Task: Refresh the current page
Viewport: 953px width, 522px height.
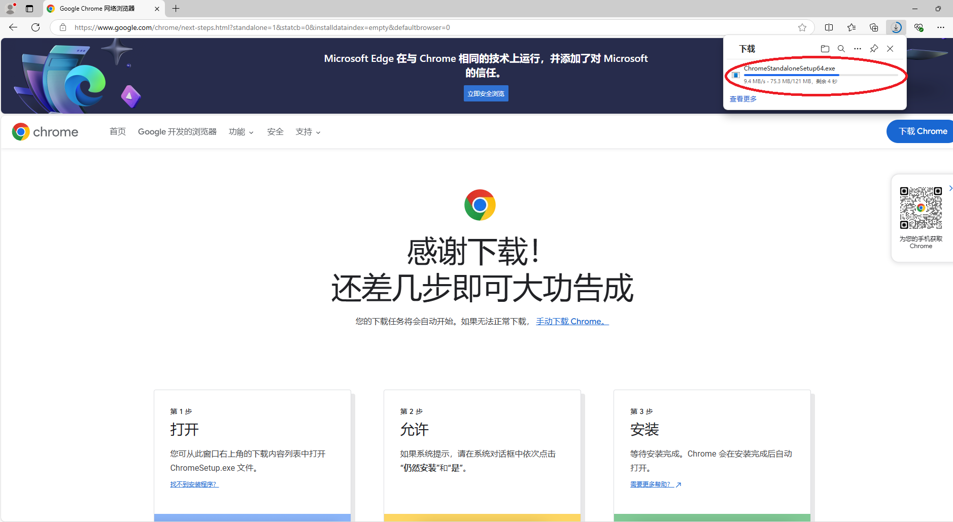Action: [x=36, y=27]
